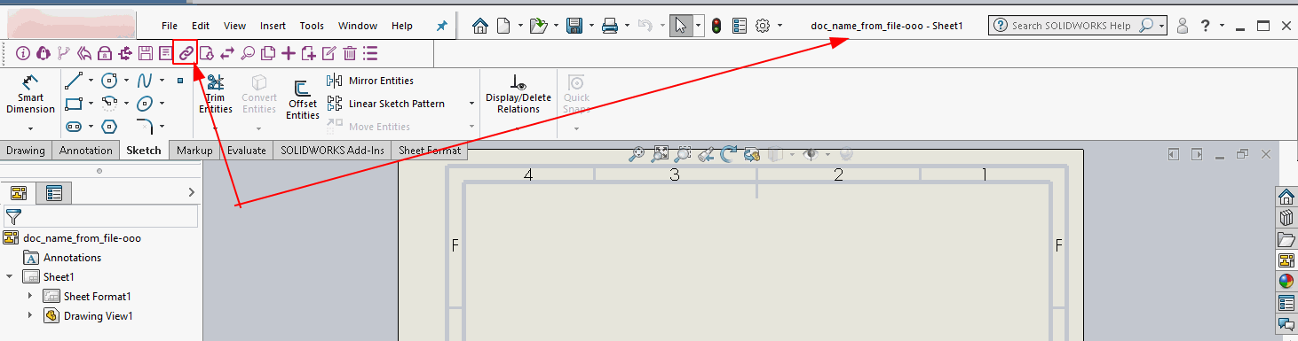Select the Point sketch tool
Viewport: 1298px width, 341px height.
tap(180, 81)
